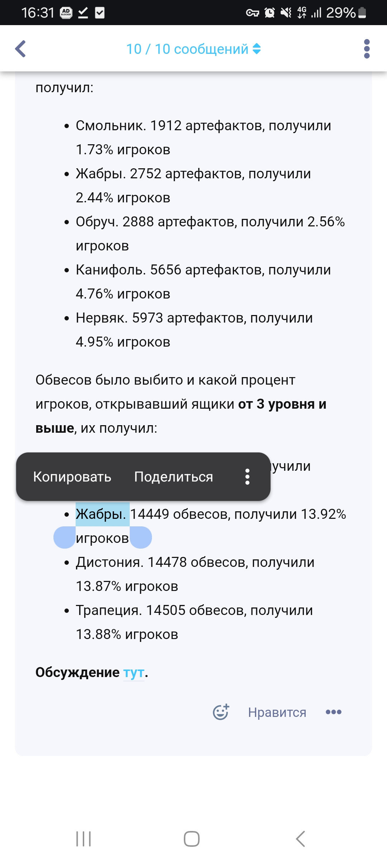This screenshot has height=864, width=387.
Task: Tap the Android home button
Action: click(x=192, y=839)
